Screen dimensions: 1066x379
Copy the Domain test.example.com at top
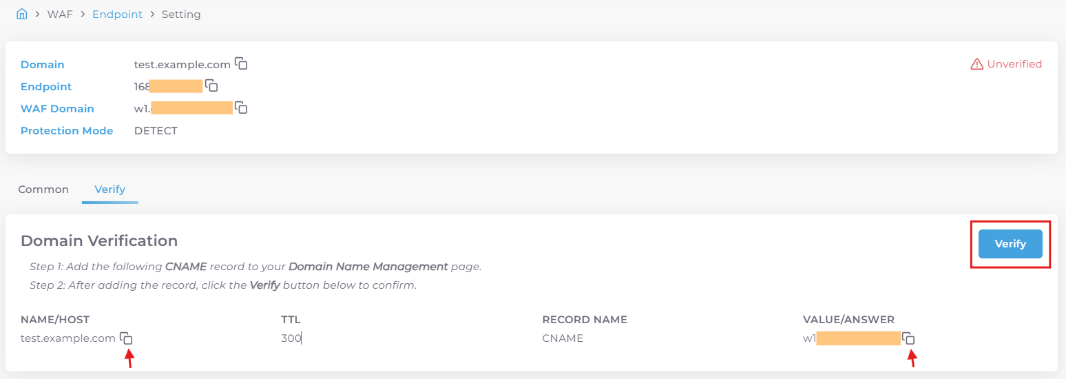pos(241,63)
